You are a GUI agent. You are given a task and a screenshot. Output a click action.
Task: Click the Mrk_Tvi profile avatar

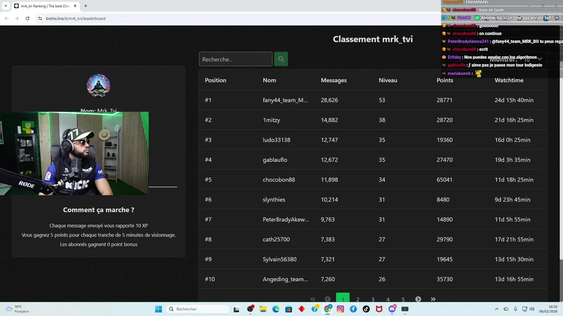click(99, 86)
